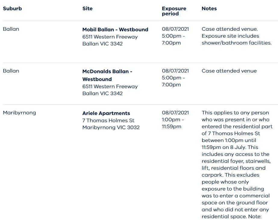Open the Mobil Ballan - Westbound site name
The image size is (278, 220).
coord(115,29)
